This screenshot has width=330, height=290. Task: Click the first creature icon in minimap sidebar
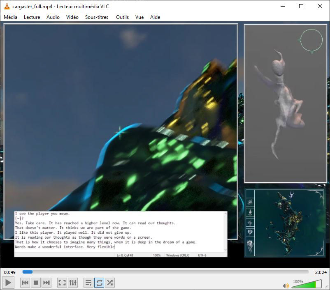(x=250, y=202)
